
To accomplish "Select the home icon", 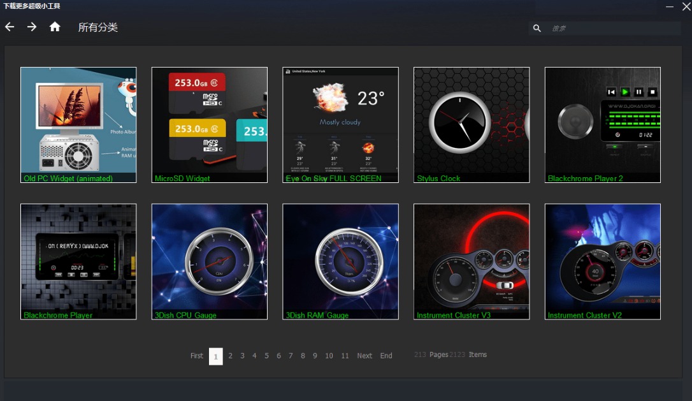I will [55, 27].
